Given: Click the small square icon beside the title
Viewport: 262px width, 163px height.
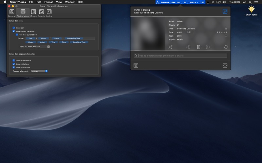Looking at the screenshot, I should pos(226,29).
